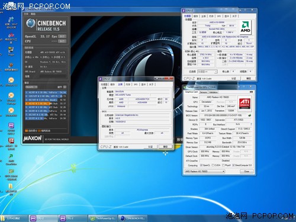This screenshot has height=222, width=296.
Task: Click the AMD logo in top CPU-Z window
Action: [x=245, y=27]
